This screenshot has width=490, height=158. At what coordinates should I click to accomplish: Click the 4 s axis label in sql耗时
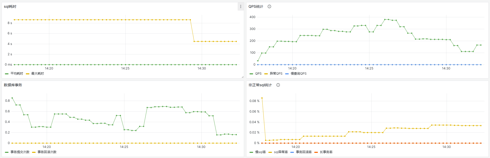[10, 44]
